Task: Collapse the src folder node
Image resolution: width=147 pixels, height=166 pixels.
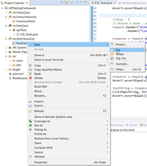Action: click(x=6, y=56)
